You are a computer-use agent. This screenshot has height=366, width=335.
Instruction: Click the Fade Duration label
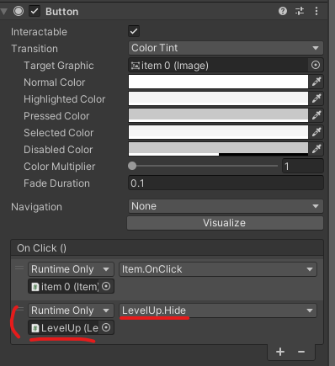pos(56,183)
